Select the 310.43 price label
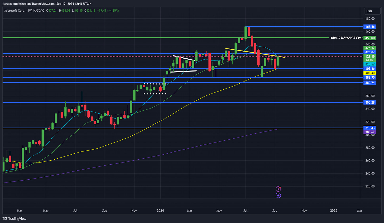The width and height of the screenshot is (384, 223). [369, 128]
